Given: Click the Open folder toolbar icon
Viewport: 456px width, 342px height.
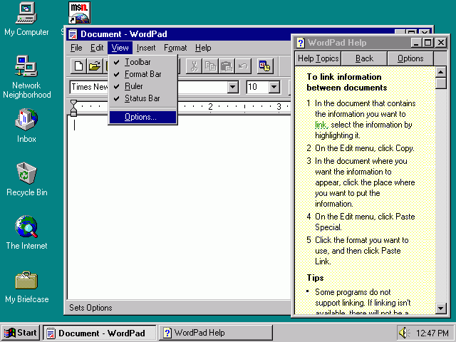Looking at the screenshot, I should coord(95,66).
